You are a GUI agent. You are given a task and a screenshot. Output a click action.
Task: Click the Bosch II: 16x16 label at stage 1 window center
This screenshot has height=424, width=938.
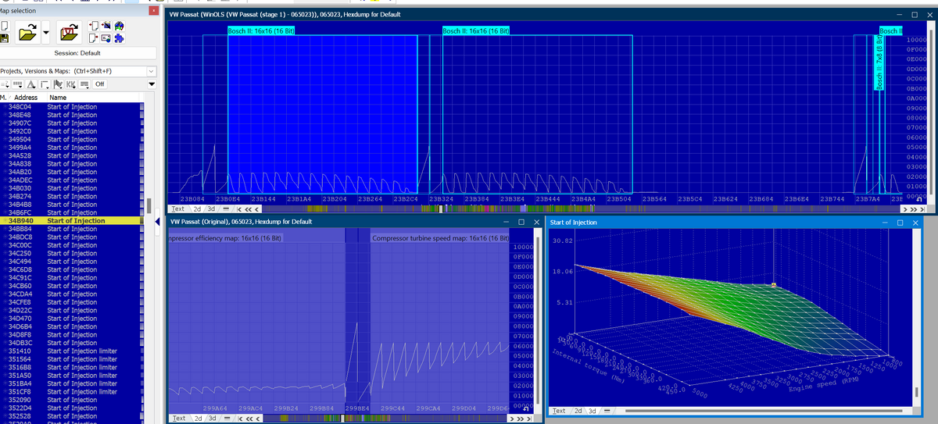pyautogui.click(x=476, y=30)
